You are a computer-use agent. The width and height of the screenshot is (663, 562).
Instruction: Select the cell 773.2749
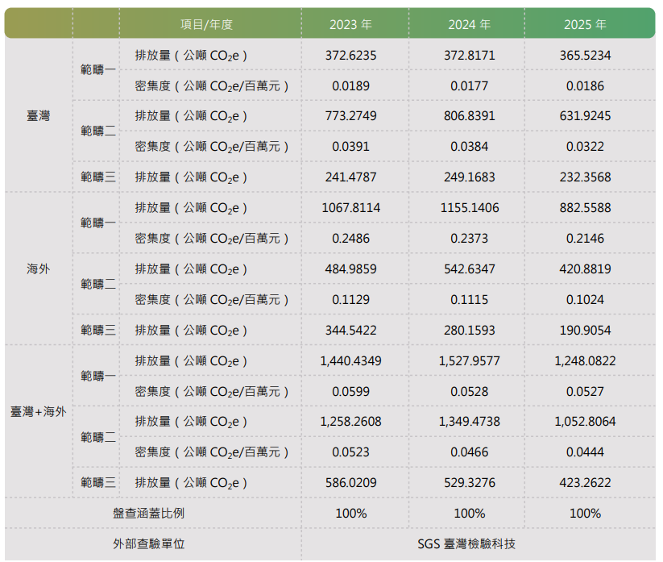click(x=350, y=116)
